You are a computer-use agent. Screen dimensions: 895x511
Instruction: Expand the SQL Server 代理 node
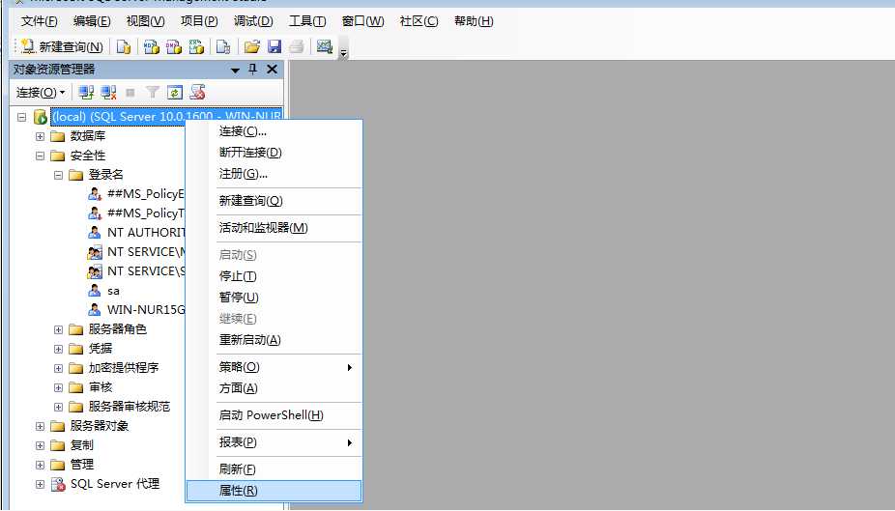(x=40, y=484)
